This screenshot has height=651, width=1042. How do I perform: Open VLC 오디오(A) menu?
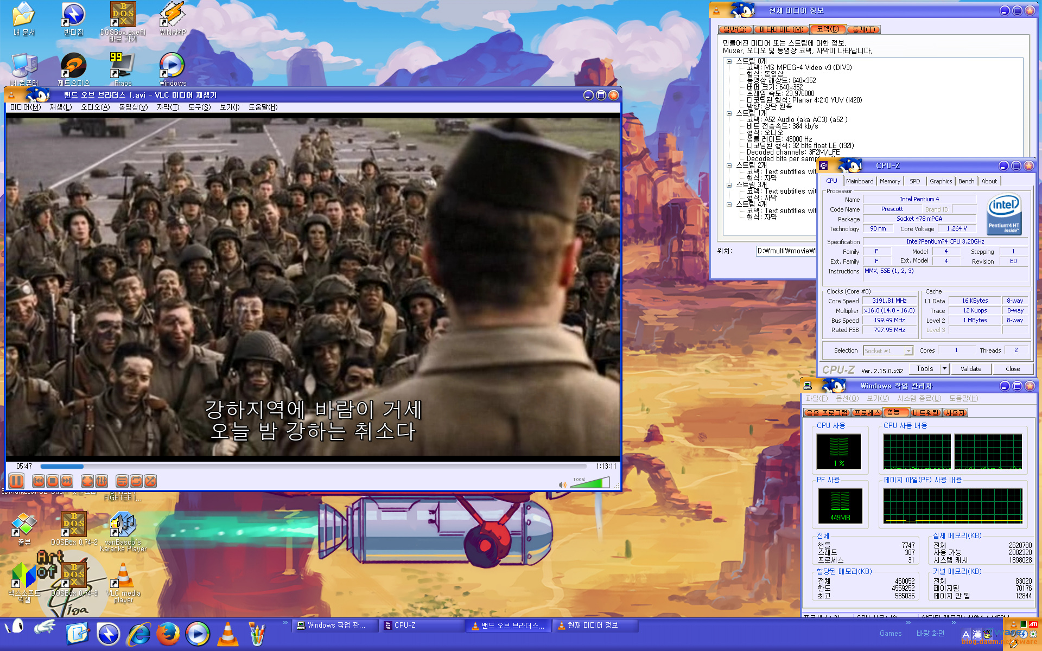click(x=96, y=107)
